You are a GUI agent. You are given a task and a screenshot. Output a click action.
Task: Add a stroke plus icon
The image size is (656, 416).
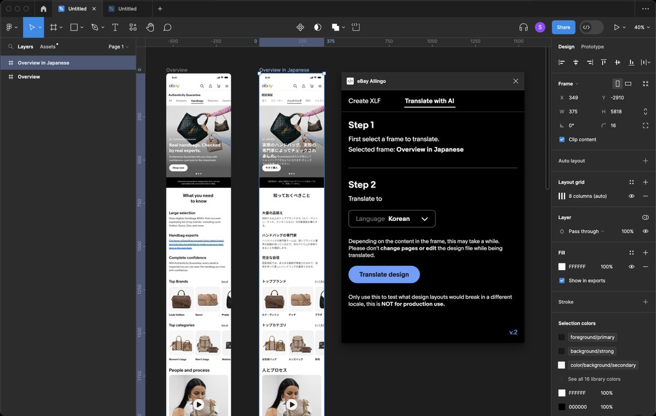click(646, 302)
